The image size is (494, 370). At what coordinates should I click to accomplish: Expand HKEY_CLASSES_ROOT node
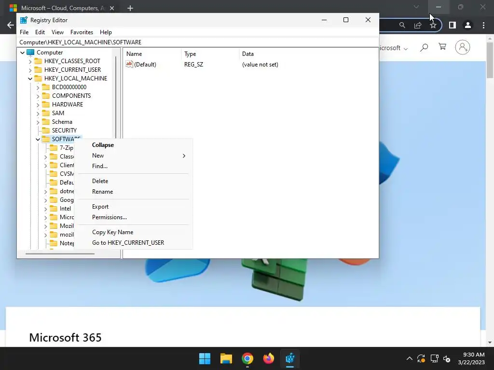pos(30,61)
